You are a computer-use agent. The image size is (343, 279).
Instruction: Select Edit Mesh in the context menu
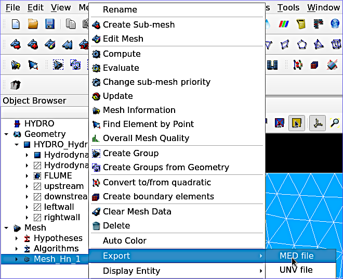(177, 39)
